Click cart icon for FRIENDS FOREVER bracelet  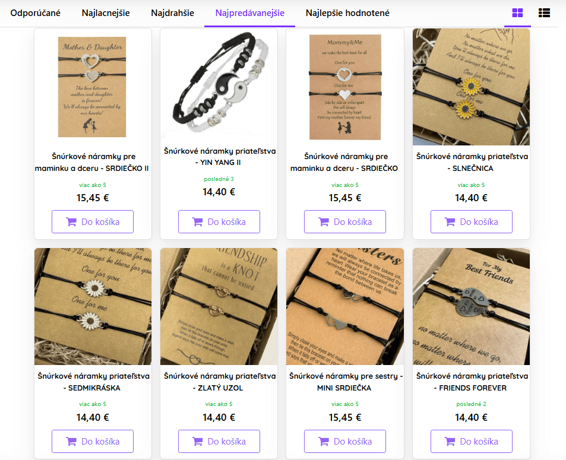450,441
